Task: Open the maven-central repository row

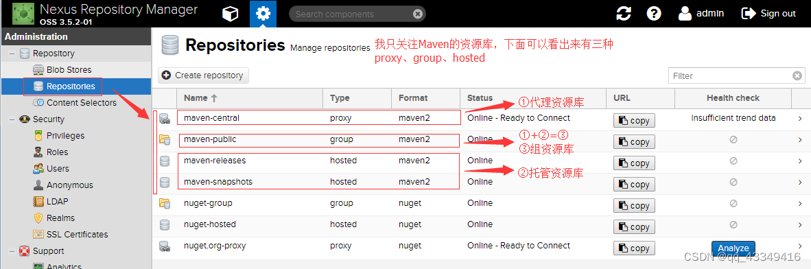Action: coord(481,119)
